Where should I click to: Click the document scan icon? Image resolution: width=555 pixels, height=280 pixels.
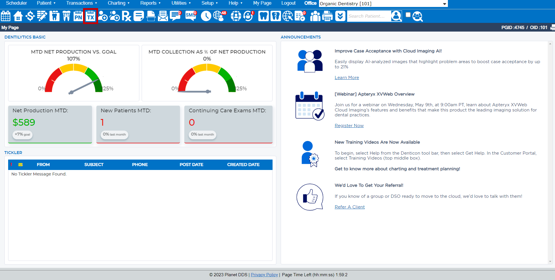[151, 16]
